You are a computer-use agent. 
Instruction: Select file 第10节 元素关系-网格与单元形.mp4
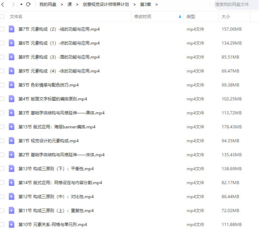pos(53,224)
